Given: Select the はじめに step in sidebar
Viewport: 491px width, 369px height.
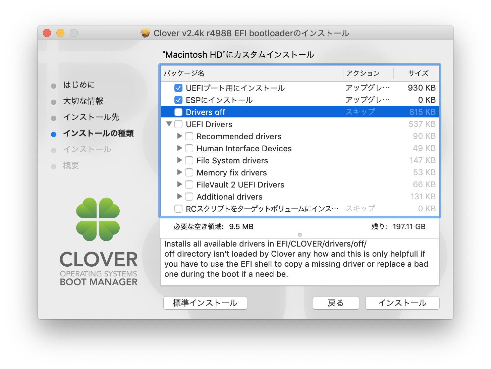Looking at the screenshot, I should click(x=79, y=85).
